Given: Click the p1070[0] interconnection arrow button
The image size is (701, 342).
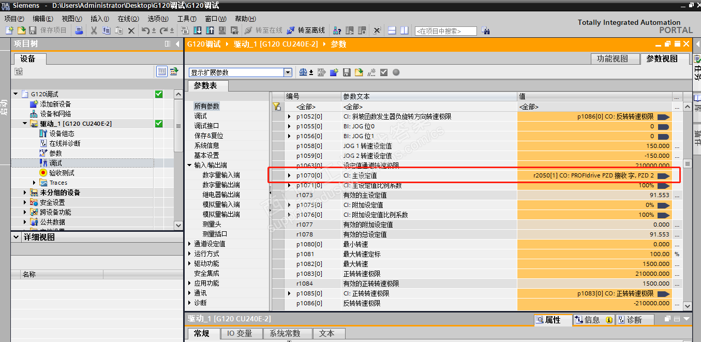Looking at the screenshot, I should point(664,176).
